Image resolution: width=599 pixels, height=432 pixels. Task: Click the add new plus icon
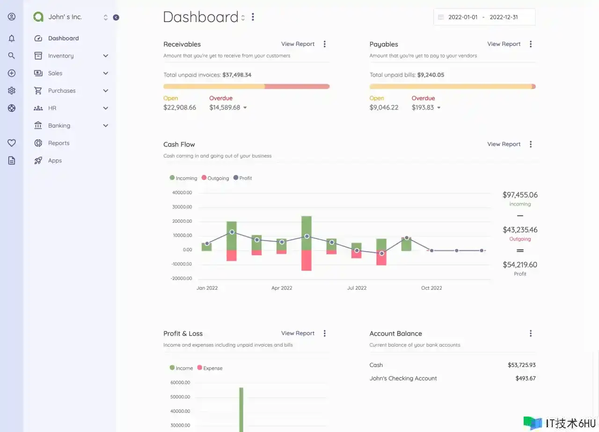(12, 73)
